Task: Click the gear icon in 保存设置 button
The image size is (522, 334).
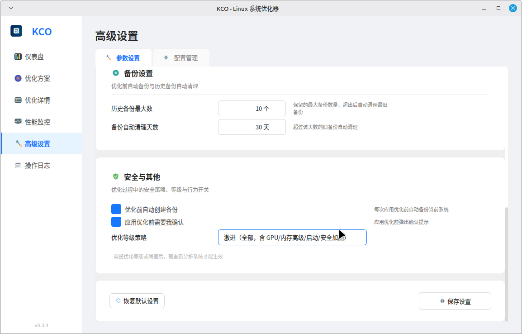Action: coord(442,301)
